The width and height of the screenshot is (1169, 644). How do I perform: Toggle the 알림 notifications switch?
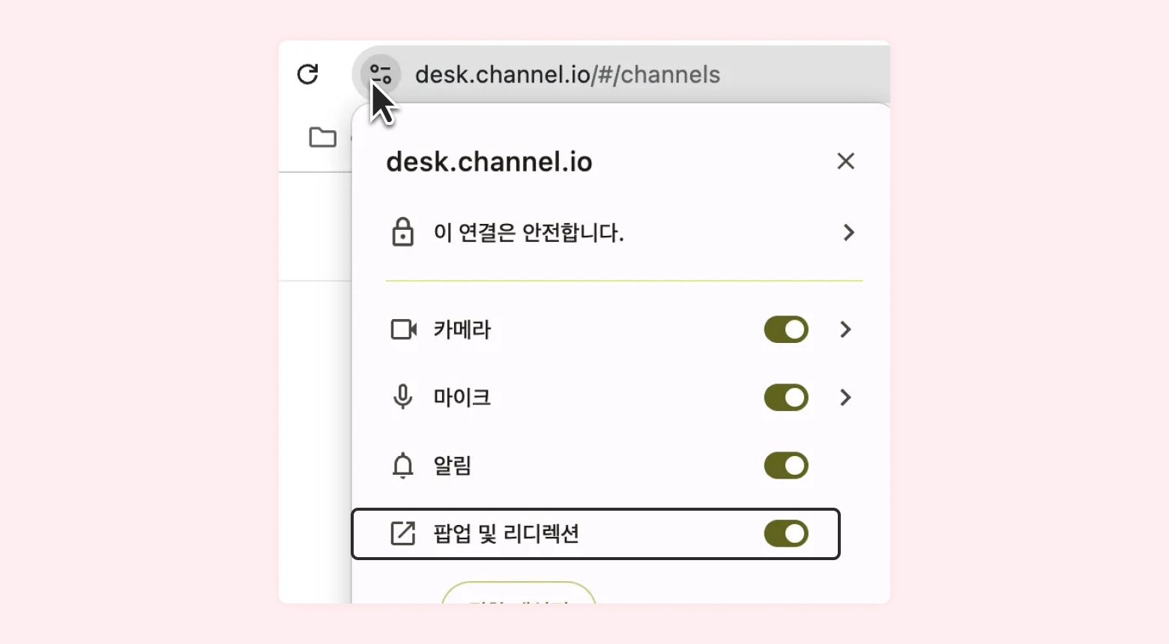(x=786, y=466)
